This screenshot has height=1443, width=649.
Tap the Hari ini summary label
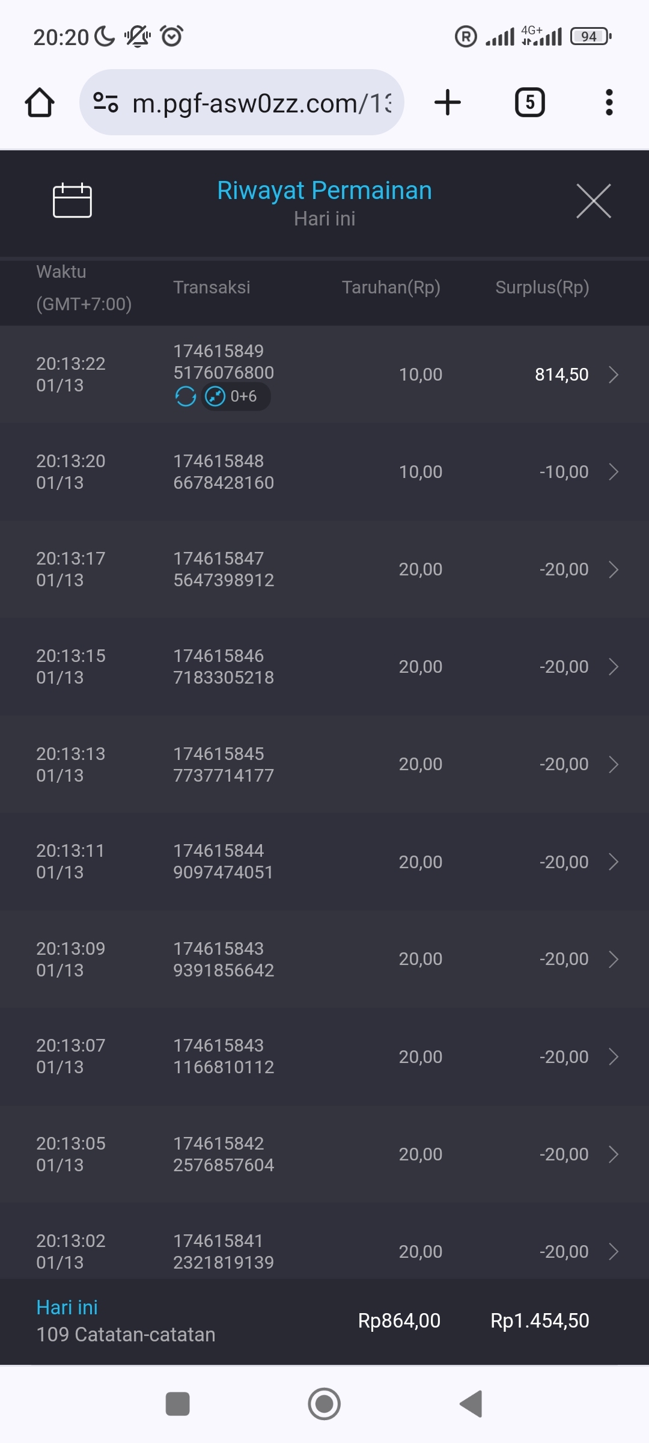(67, 1307)
